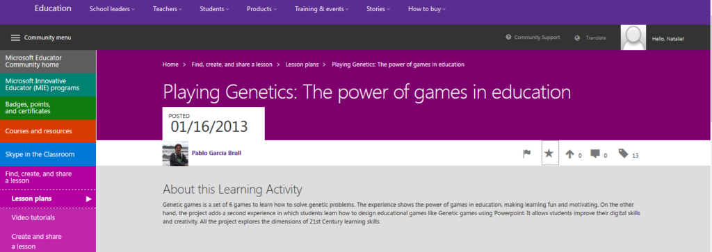Click the posted date 01/16/2013
The height and width of the screenshot is (252, 712).
209,127
